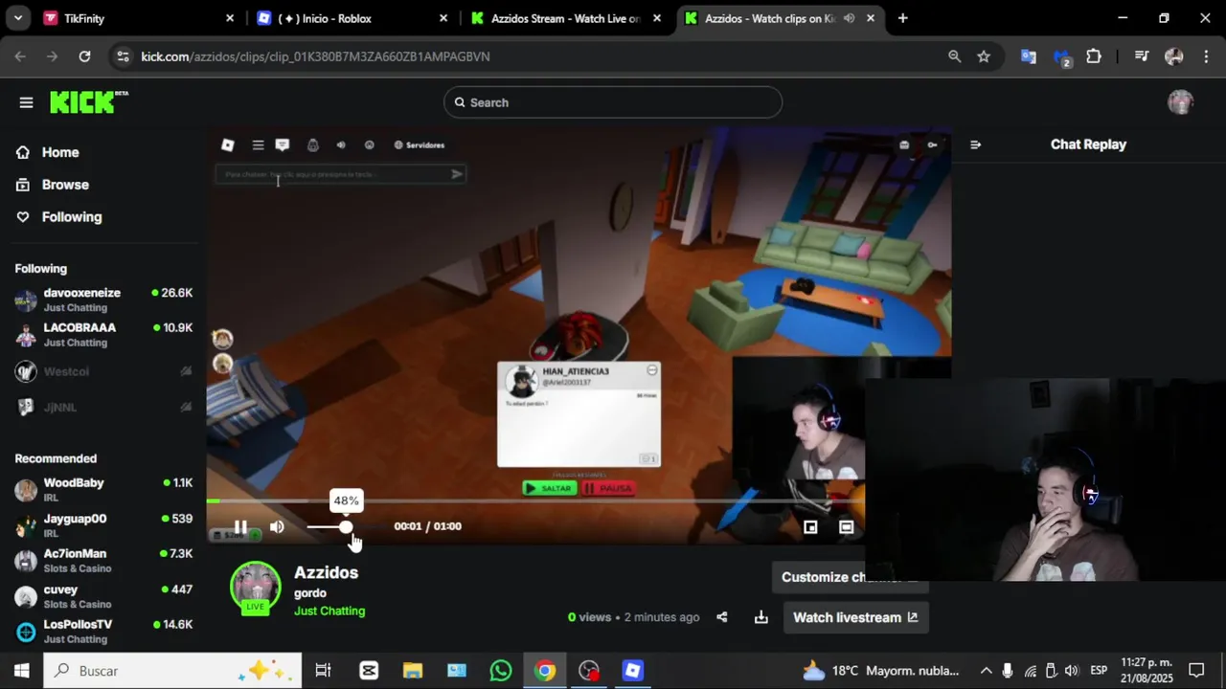
Task: Enable picture-in-picture mode on player
Action: 810,526
